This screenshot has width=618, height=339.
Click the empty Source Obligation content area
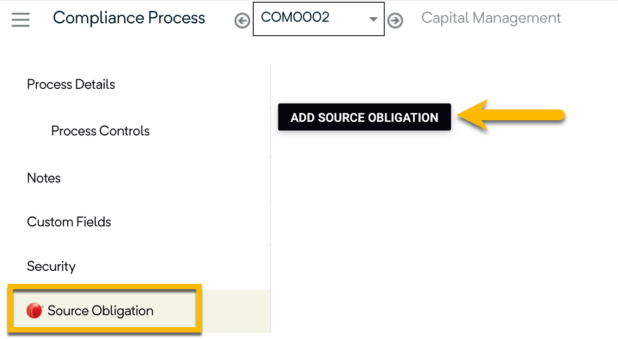443,232
